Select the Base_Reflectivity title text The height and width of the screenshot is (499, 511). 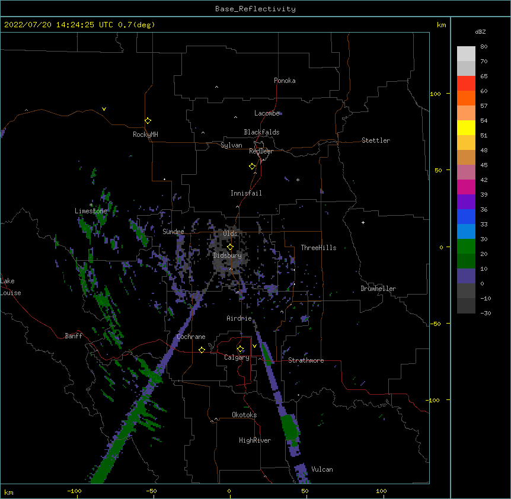click(x=255, y=9)
